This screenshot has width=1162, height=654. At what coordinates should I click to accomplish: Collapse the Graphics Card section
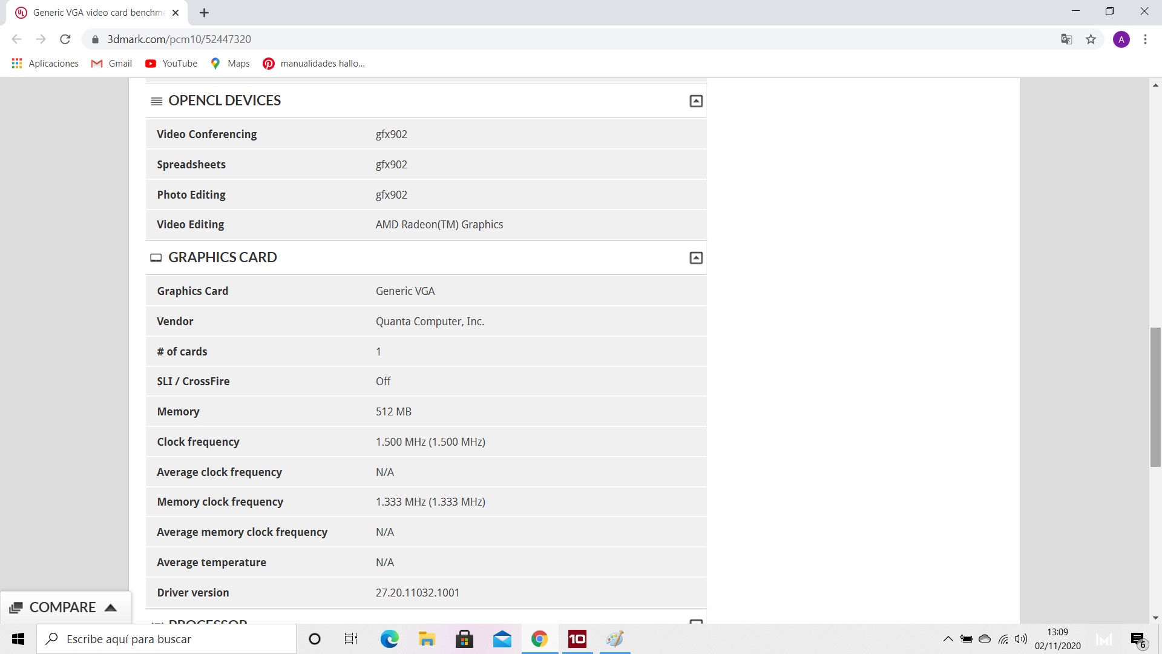coord(696,258)
